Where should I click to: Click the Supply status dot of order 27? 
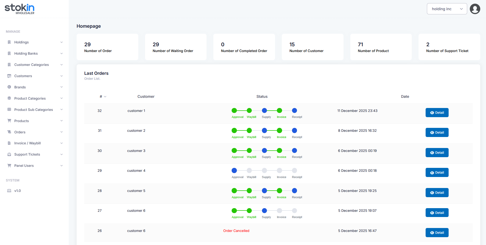pyautogui.click(x=264, y=211)
